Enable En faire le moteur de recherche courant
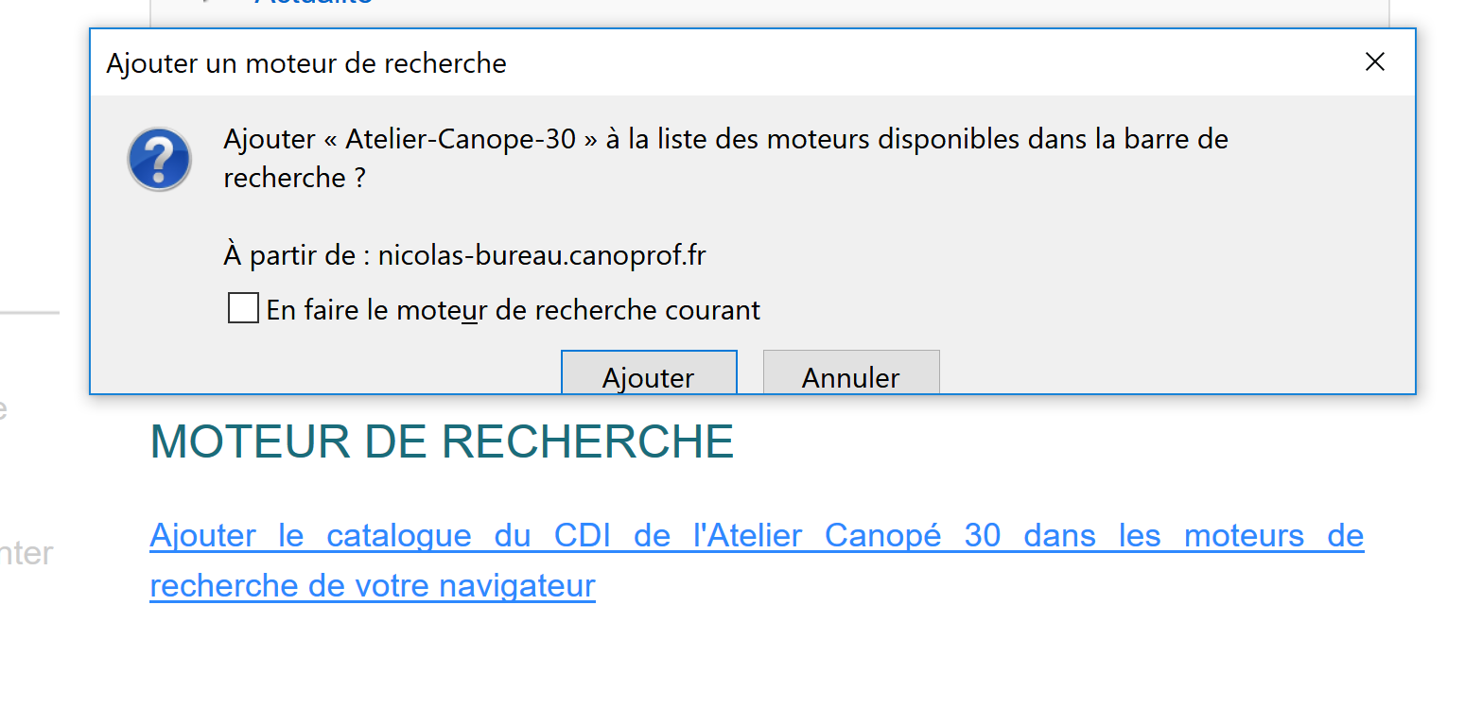 [x=243, y=307]
